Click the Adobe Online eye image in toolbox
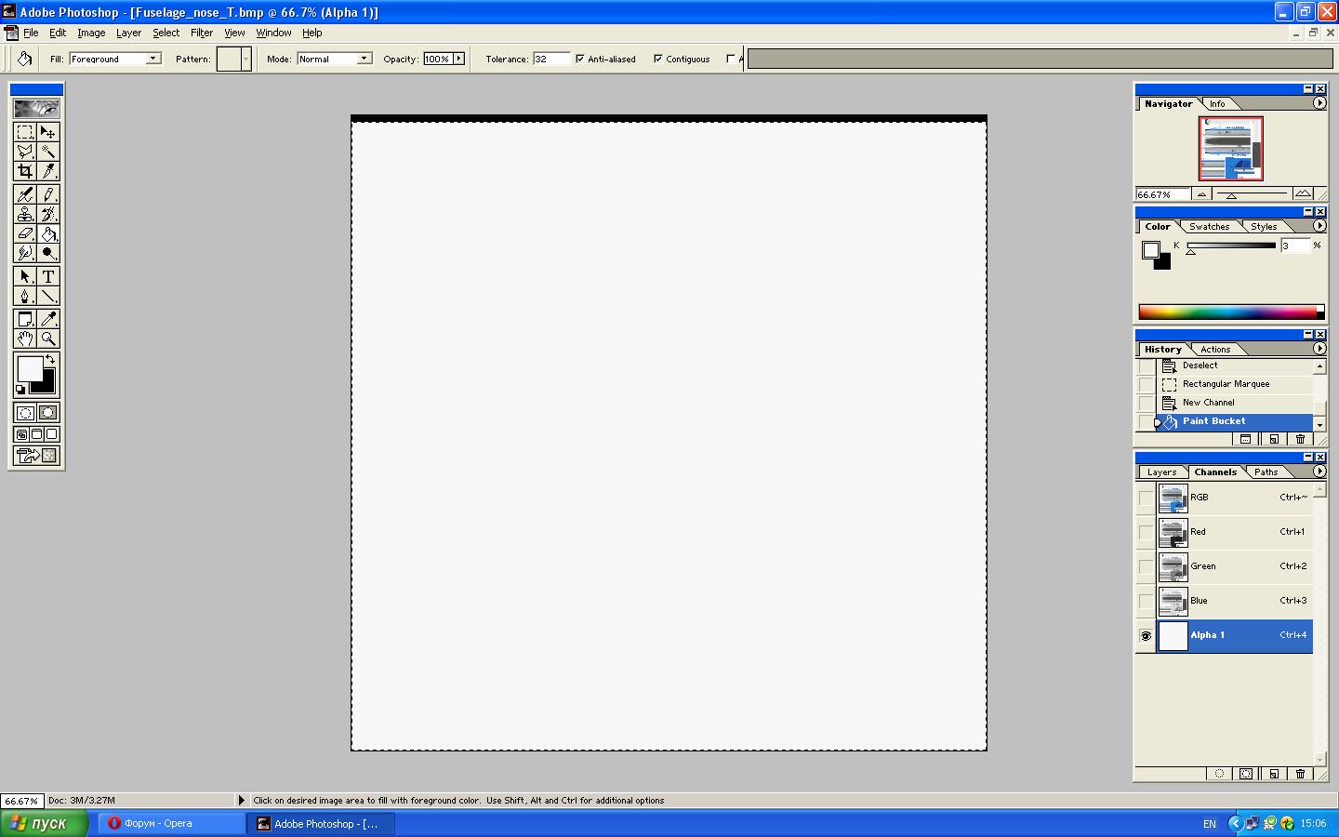This screenshot has width=1339, height=837. point(36,108)
